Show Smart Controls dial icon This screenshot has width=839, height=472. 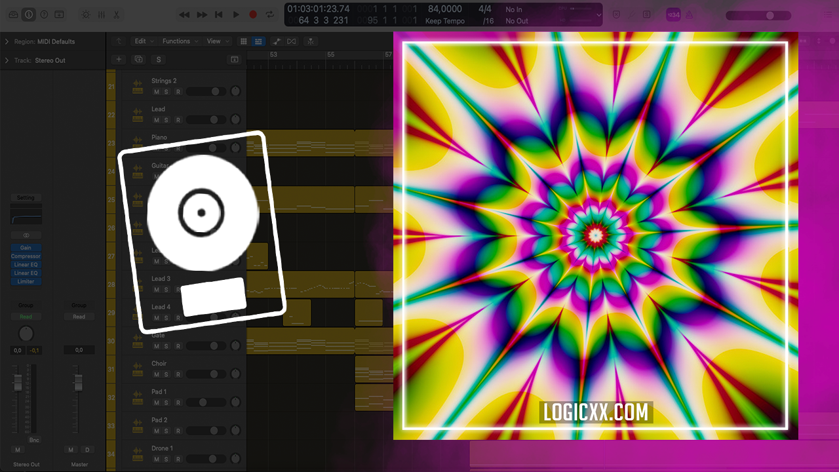pos(86,14)
